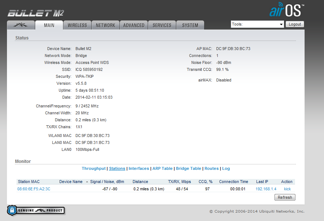Click the airMAX value Disabled
The height and width of the screenshot is (221, 324).
[x=224, y=80]
